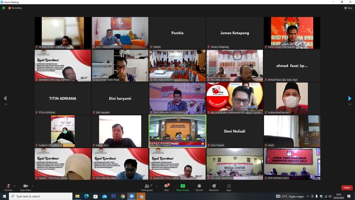The height and width of the screenshot is (200, 355).
Task: Leave the meeting
Action: pyautogui.click(x=347, y=187)
